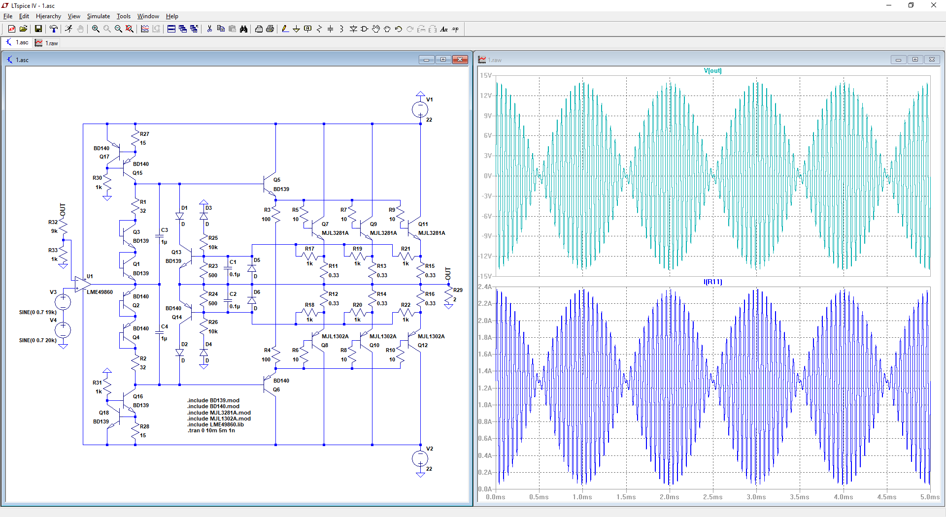Select the Draw Wire pencil tool
The width and height of the screenshot is (946, 517).
pos(285,29)
